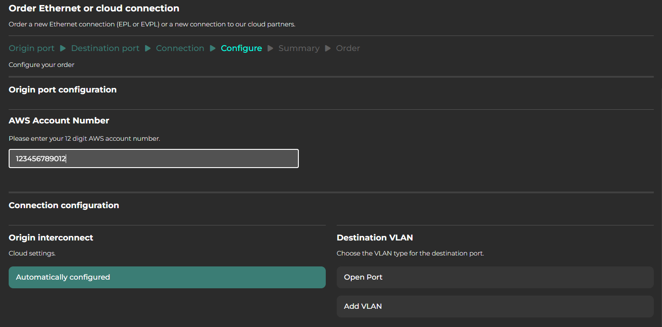Click the Connection configuration heading
The image size is (662, 327).
tap(64, 205)
